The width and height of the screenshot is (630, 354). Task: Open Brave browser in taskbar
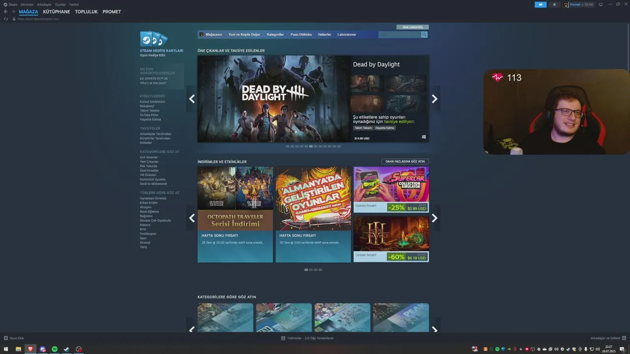point(31,349)
